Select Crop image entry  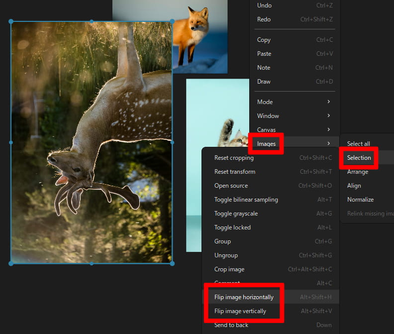coord(229,269)
